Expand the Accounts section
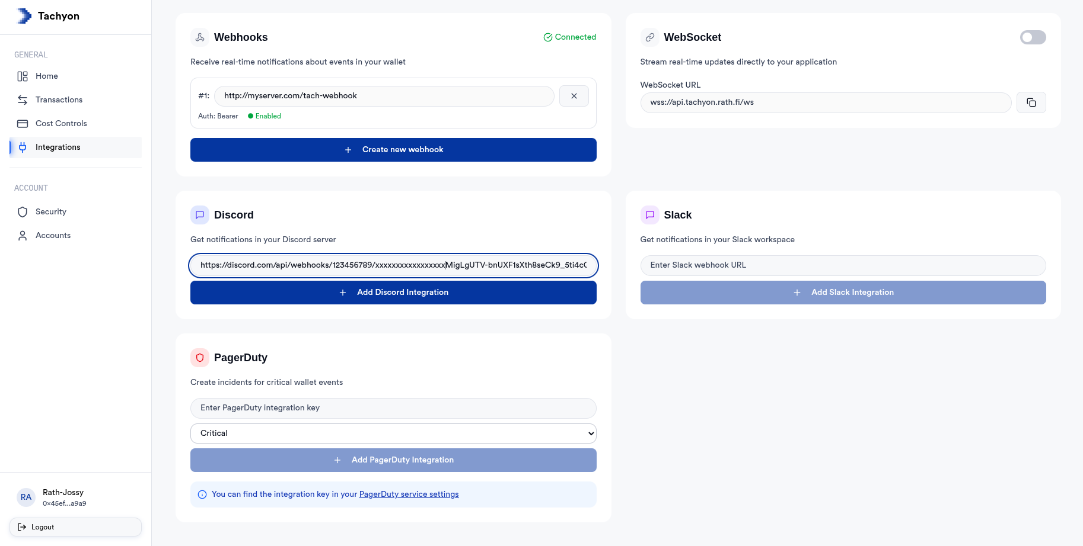The width and height of the screenshot is (1083, 546). pos(52,235)
